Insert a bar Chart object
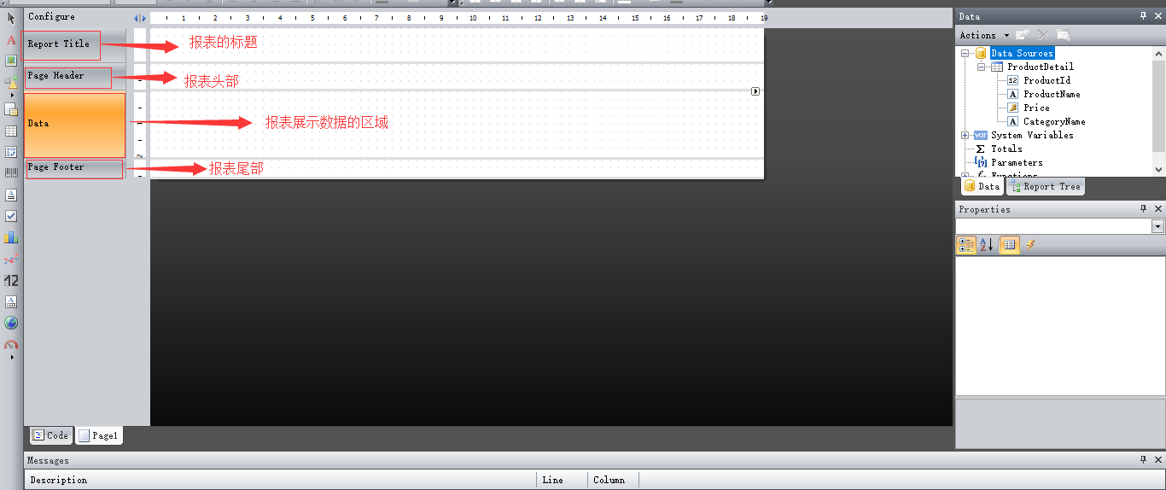This screenshot has width=1166, height=490. point(11,237)
